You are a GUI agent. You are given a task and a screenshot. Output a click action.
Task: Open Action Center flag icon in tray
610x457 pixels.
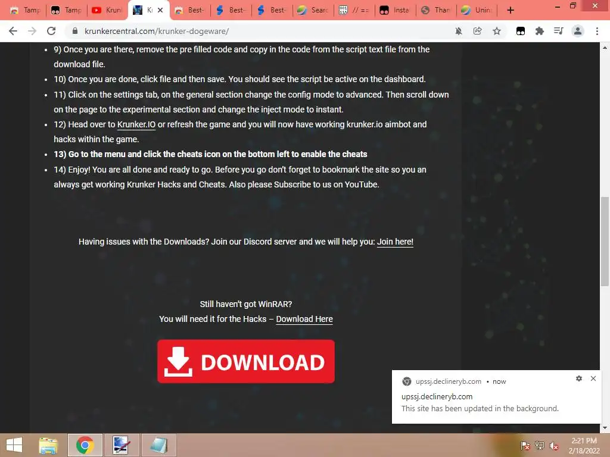coord(525,446)
